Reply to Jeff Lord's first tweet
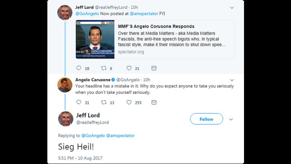The width and height of the screenshot is (291, 164). coord(79,68)
